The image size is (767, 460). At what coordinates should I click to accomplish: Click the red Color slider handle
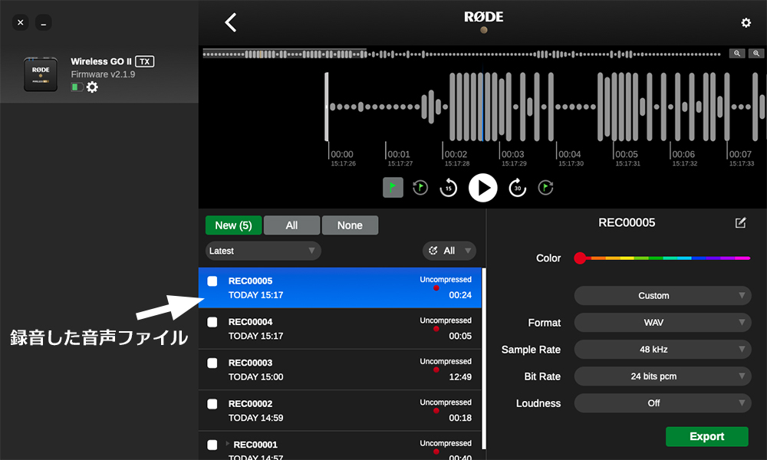580,258
